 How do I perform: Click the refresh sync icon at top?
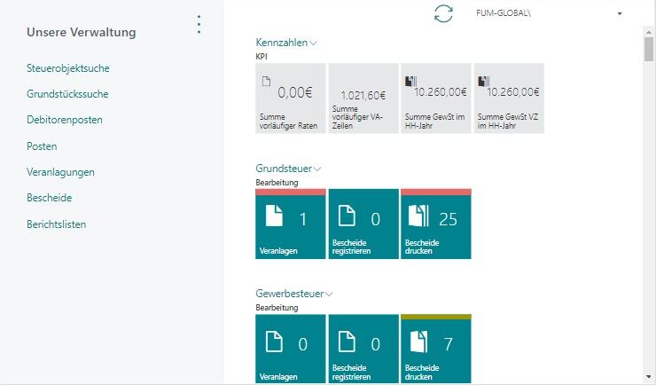[x=443, y=14]
